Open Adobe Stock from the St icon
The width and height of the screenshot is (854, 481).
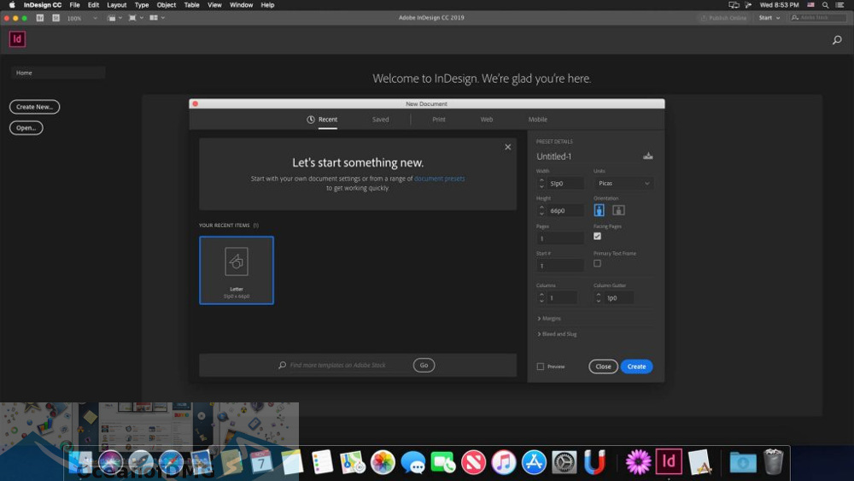click(x=56, y=18)
